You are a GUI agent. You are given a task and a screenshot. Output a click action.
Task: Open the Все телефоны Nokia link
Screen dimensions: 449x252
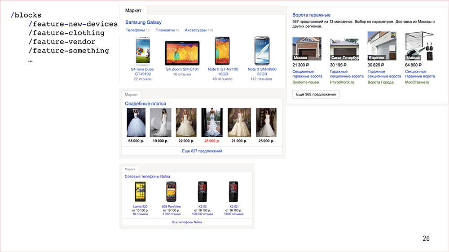(187, 222)
